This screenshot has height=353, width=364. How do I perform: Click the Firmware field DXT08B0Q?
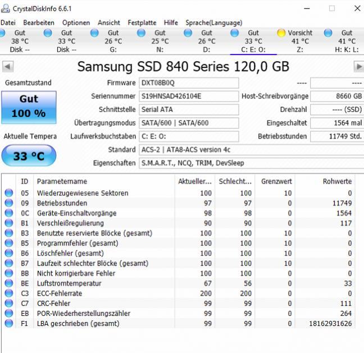pos(189,83)
